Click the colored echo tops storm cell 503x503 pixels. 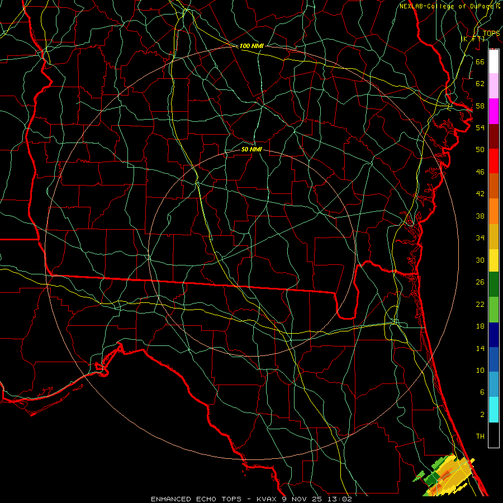click(444, 476)
